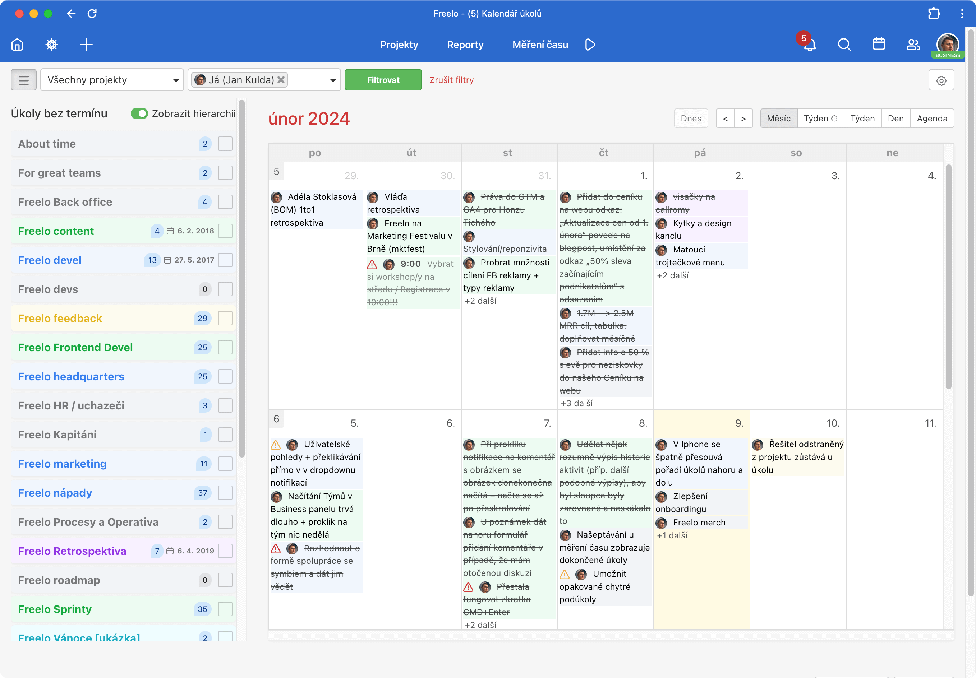
Task: Click the green Filtrovat button
Action: coord(383,80)
